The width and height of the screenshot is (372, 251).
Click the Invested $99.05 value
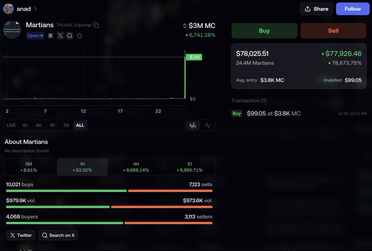pyautogui.click(x=353, y=81)
